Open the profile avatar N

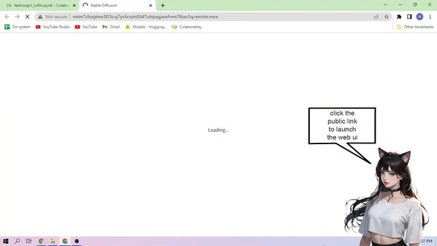tap(420, 16)
